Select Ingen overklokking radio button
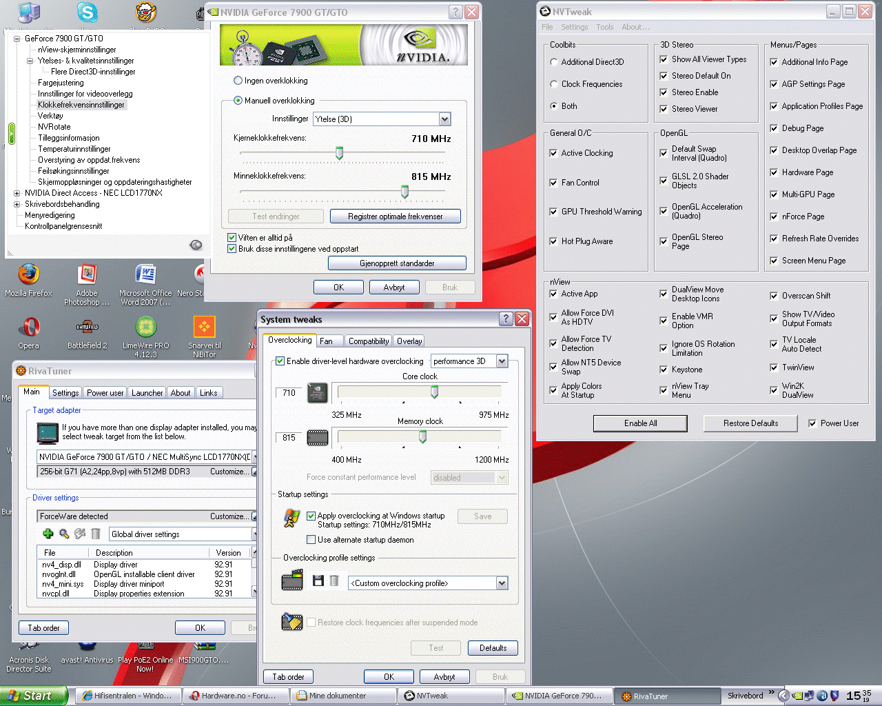 pos(238,81)
